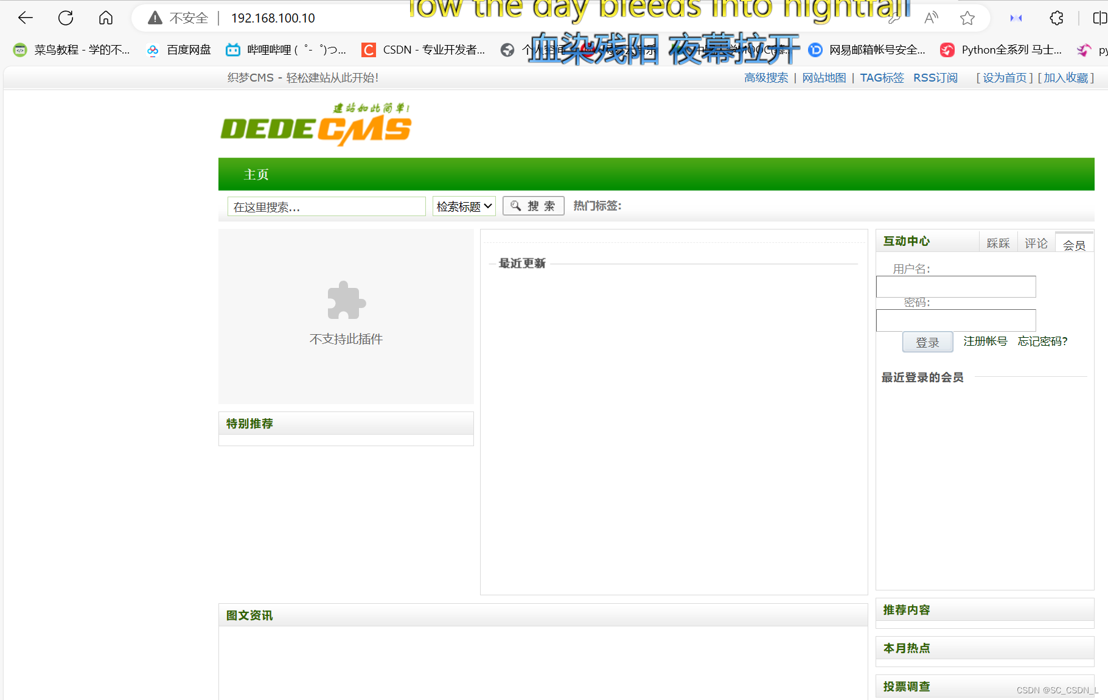Click the browser back arrow

pyautogui.click(x=26, y=18)
